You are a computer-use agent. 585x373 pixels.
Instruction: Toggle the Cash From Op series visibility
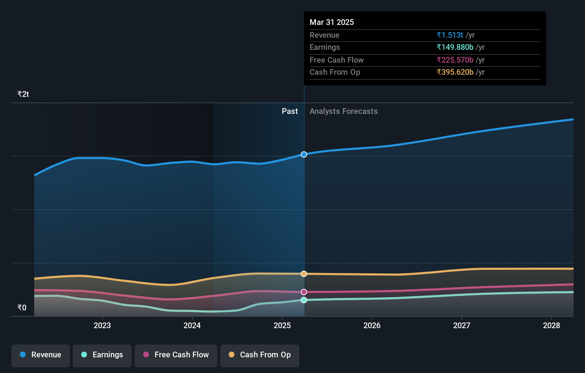point(259,356)
